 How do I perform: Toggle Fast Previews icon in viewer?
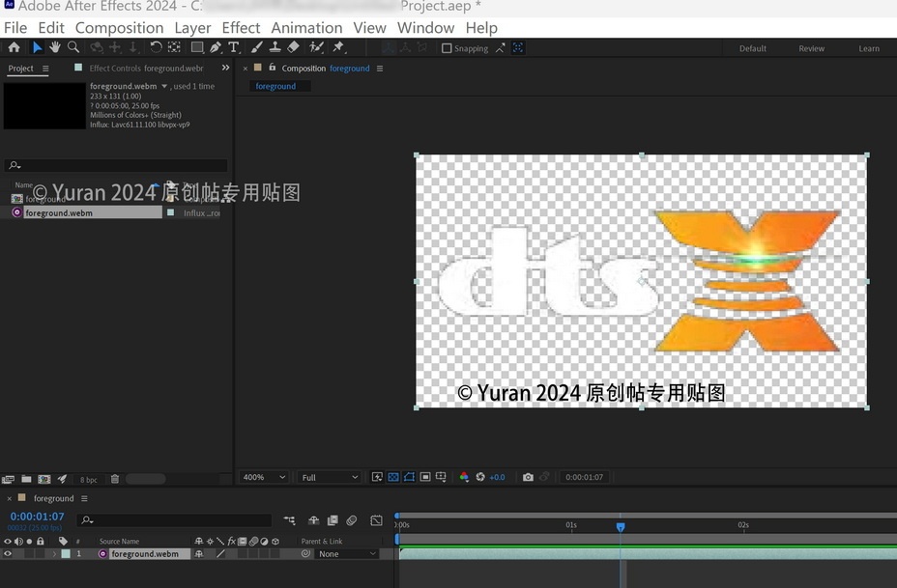pos(377,477)
